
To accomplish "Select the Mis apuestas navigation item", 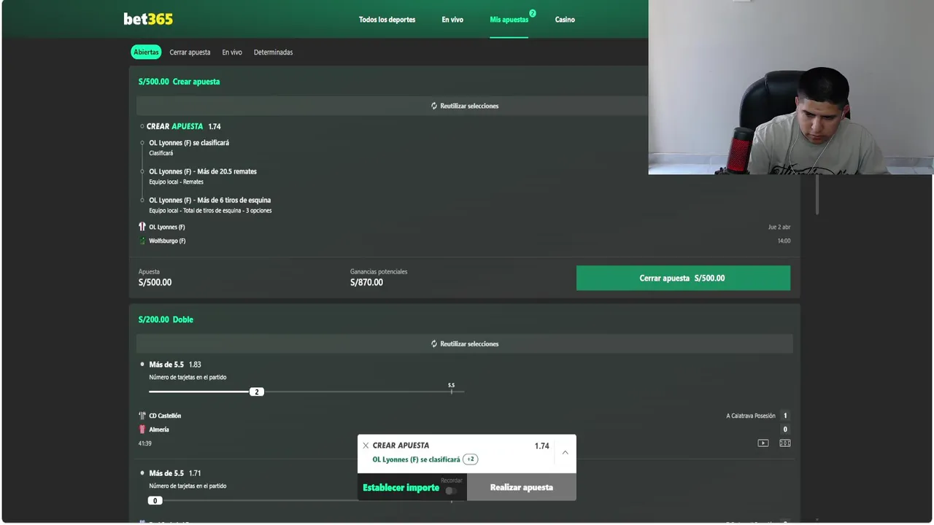I will pyautogui.click(x=509, y=20).
